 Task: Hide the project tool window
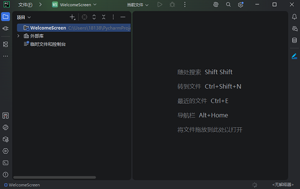[x=123, y=17]
